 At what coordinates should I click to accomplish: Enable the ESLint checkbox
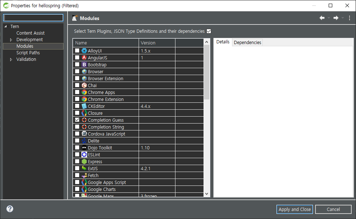click(77, 155)
